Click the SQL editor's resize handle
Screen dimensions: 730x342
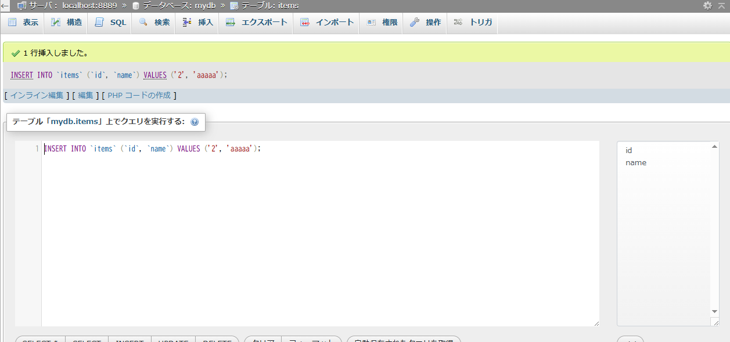(596, 323)
